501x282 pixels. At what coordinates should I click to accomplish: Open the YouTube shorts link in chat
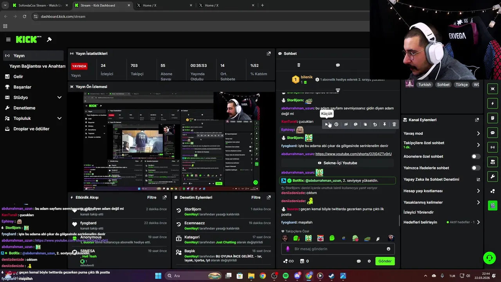click(x=353, y=154)
